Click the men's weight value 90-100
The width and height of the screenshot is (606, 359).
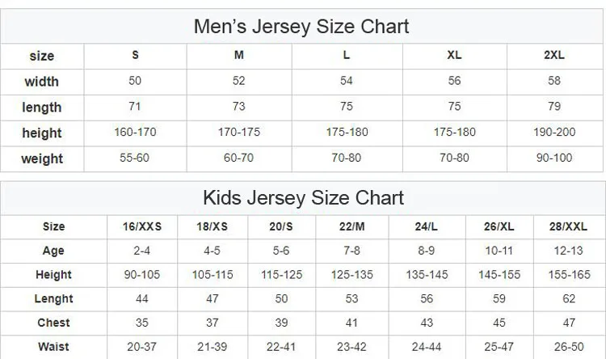[x=553, y=158]
